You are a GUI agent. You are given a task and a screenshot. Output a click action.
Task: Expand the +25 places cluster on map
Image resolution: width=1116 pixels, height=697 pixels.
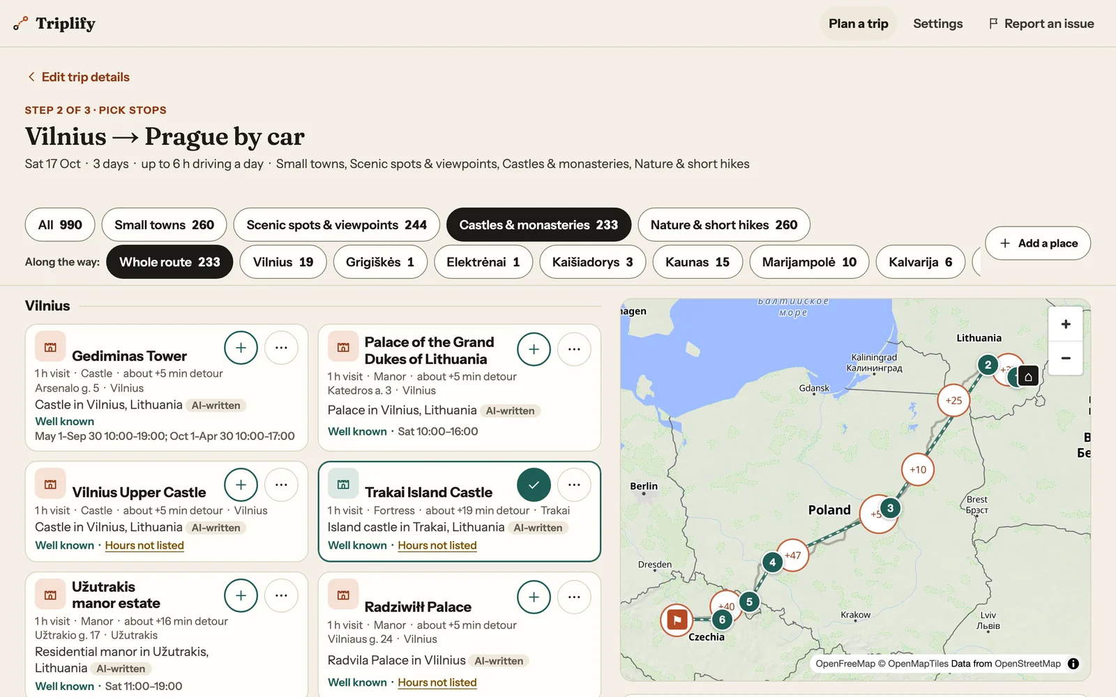click(x=953, y=401)
